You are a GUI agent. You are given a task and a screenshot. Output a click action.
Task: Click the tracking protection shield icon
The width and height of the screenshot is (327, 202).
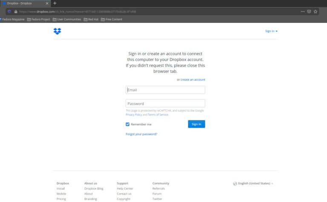coord(9,11)
